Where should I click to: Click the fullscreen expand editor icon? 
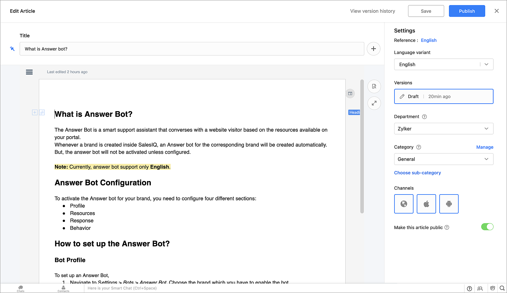point(374,103)
